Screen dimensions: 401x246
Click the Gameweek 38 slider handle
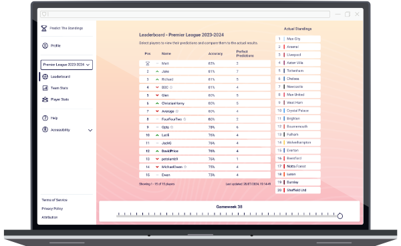pyautogui.click(x=340, y=216)
